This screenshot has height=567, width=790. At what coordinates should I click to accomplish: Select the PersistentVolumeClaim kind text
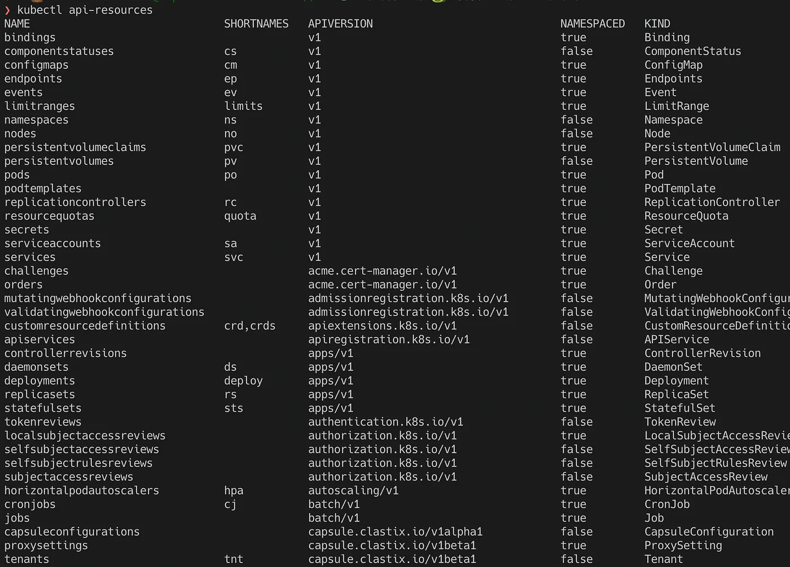pyautogui.click(x=712, y=147)
